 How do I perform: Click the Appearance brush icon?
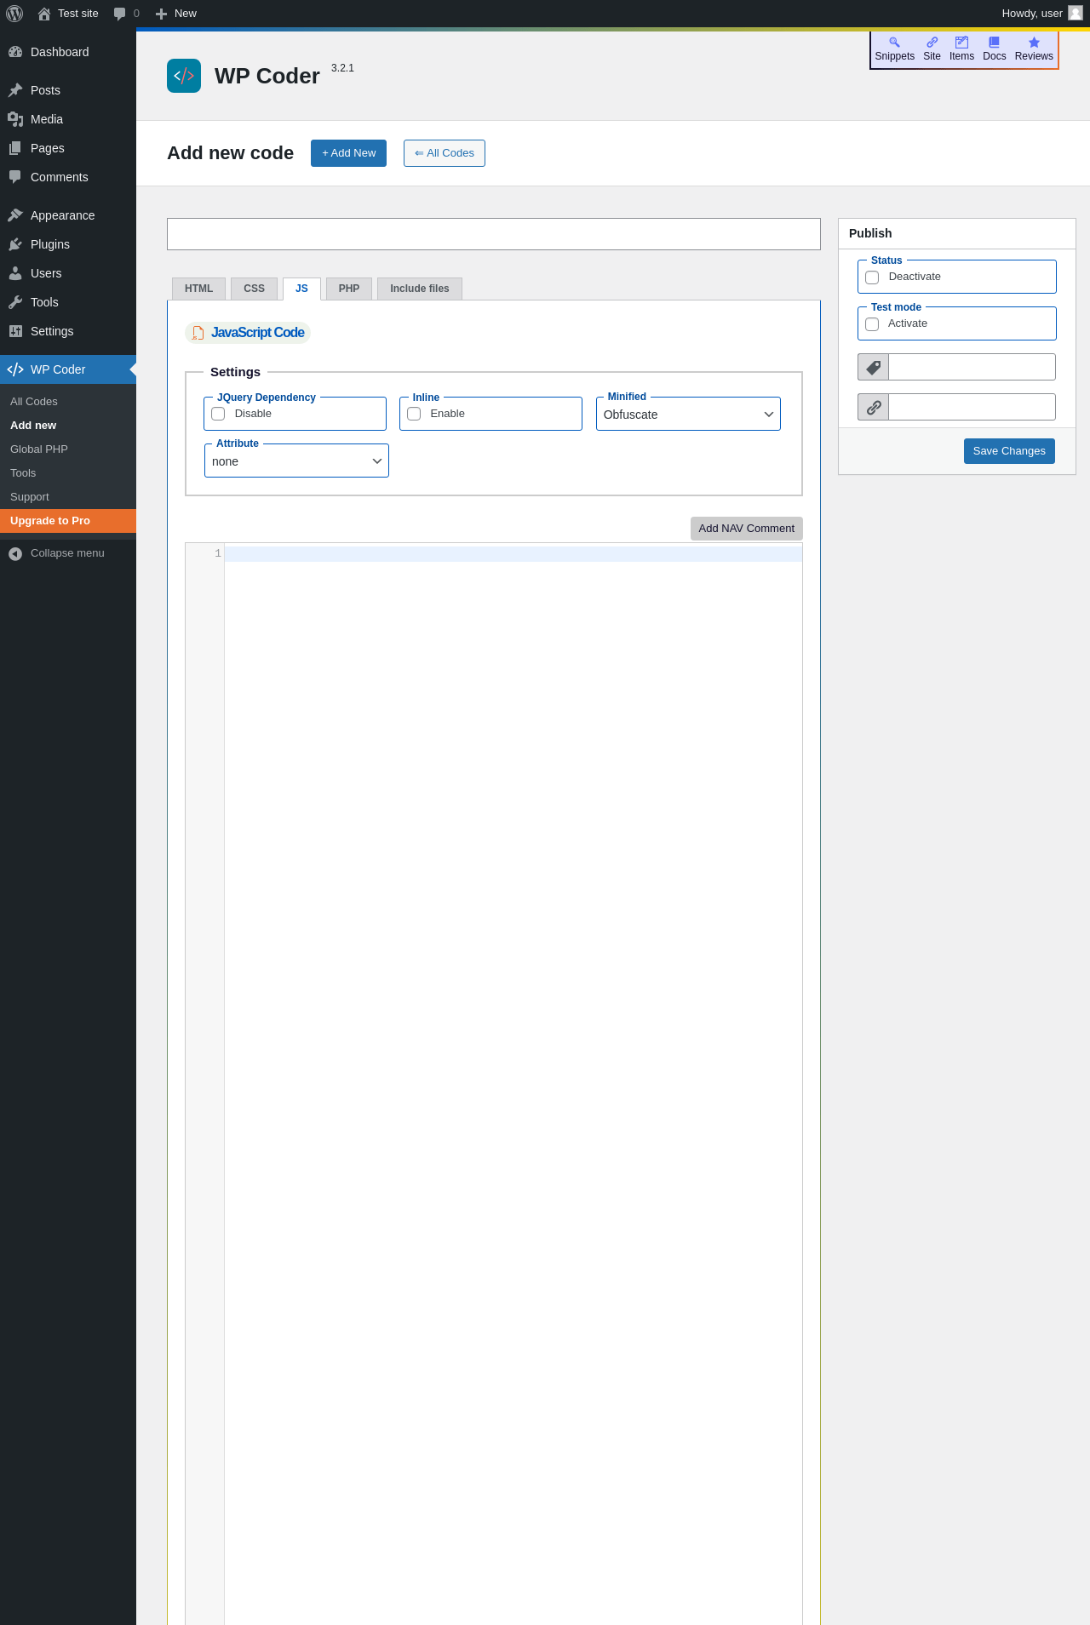coord(15,215)
